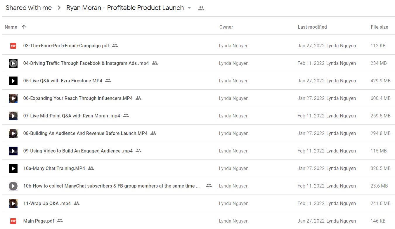Image resolution: width=395 pixels, height=229 pixels.
Task: Click the 234 MB file size value
Action: (x=379, y=63)
